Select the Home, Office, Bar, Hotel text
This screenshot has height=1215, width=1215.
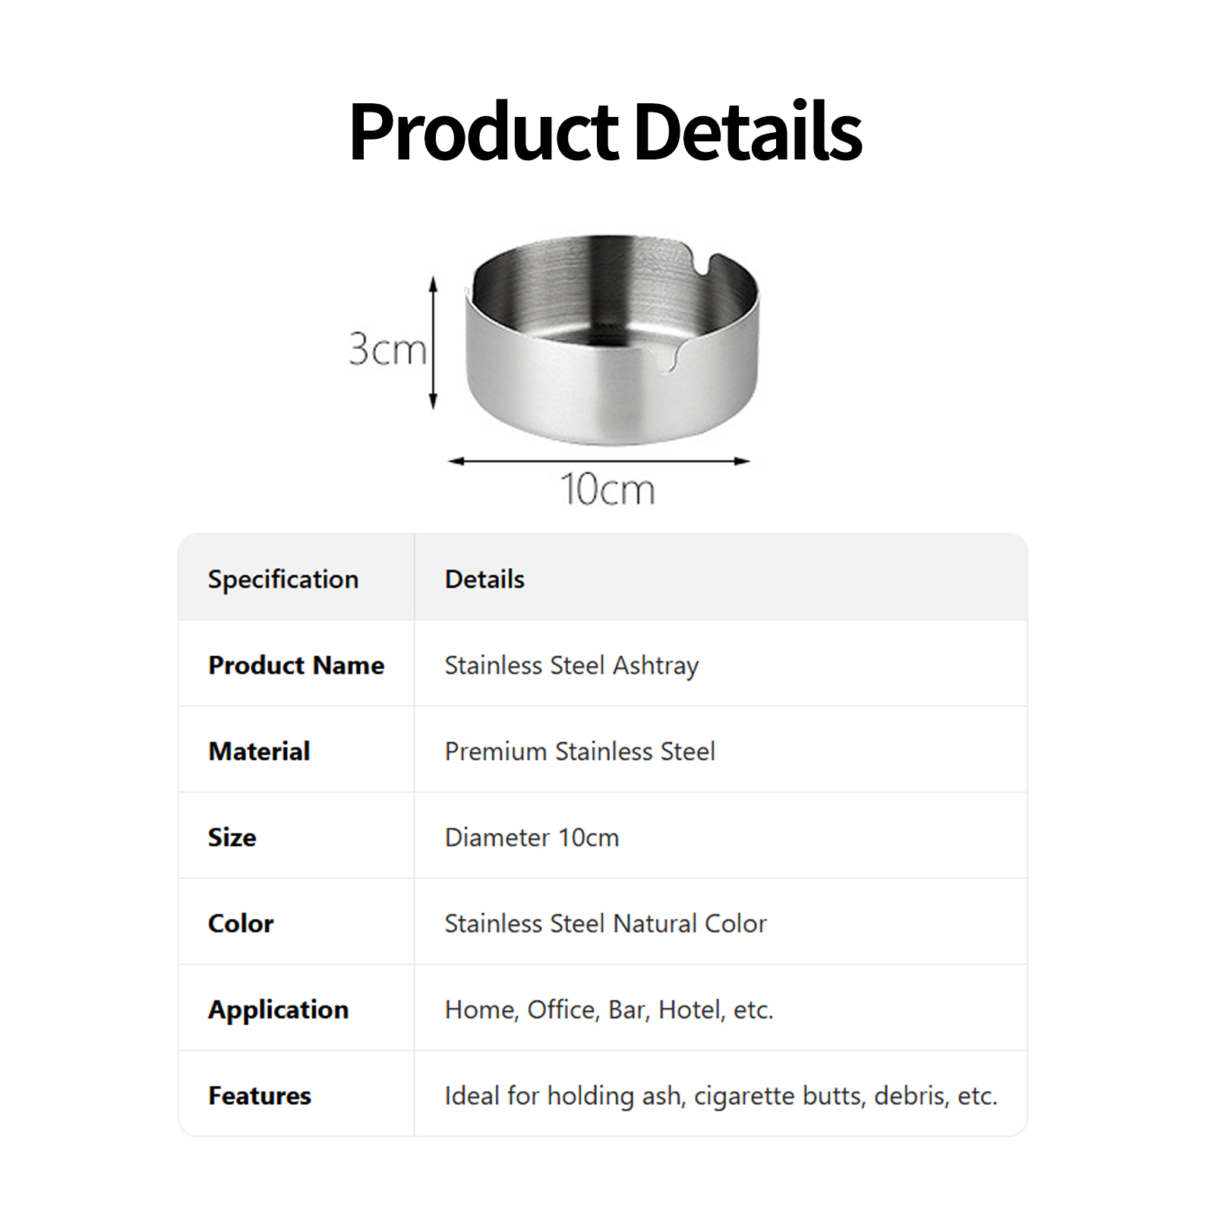(608, 1010)
